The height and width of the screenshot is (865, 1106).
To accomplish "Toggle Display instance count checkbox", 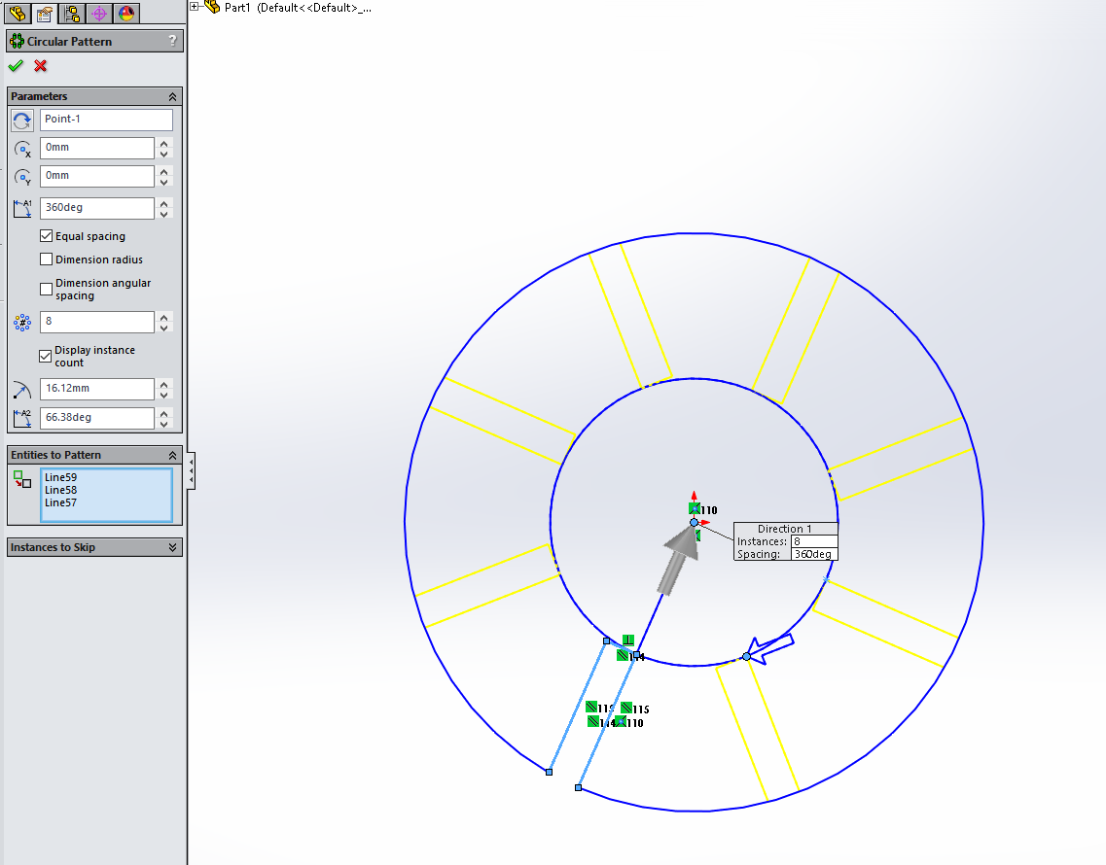I will [45, 356].
